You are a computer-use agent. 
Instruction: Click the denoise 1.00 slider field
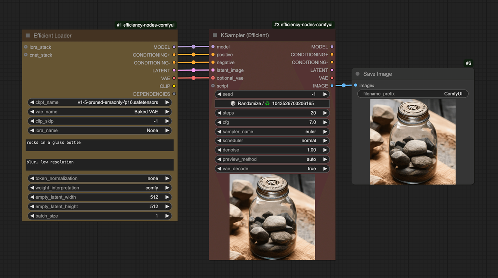click(272, 150)
